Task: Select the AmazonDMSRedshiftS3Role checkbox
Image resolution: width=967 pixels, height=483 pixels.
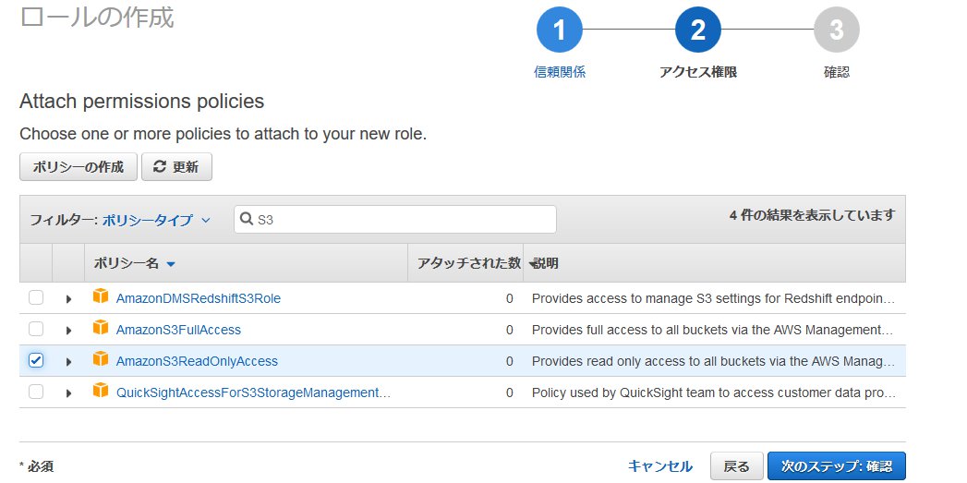Action: click(36, 298)
